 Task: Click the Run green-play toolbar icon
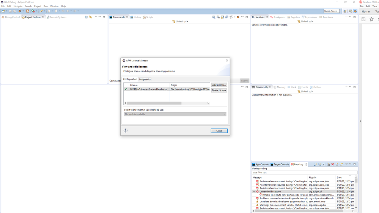(x=33, y=11)
